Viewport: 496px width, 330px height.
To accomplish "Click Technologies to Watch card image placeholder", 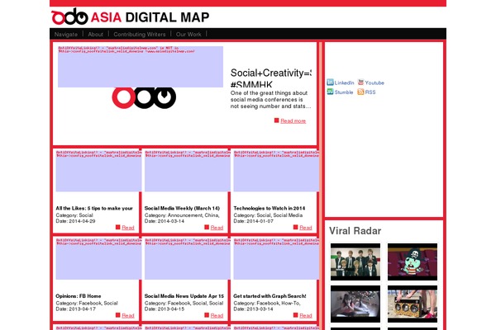I will (x=276, y=171).
